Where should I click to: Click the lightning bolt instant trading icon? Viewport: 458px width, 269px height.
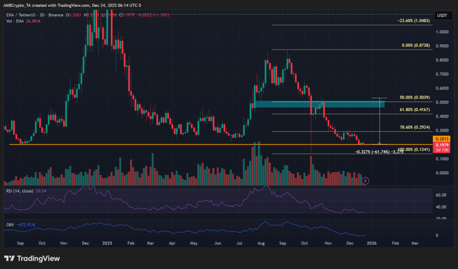tap(365, 181)
